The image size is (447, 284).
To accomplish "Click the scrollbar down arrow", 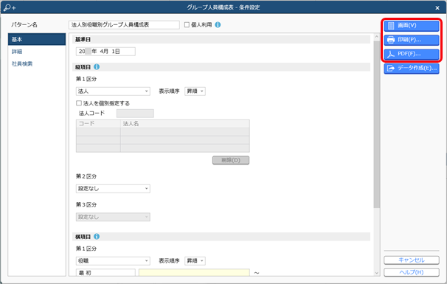I will point(377,273).
